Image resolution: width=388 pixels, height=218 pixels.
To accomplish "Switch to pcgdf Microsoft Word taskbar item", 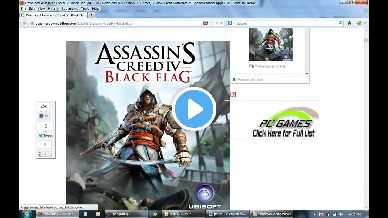I will 228,214.
